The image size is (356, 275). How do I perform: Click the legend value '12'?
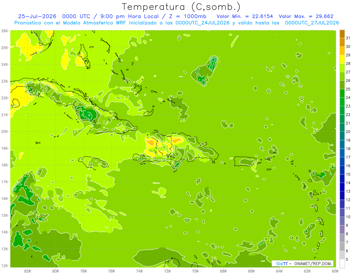click(348, 200)
